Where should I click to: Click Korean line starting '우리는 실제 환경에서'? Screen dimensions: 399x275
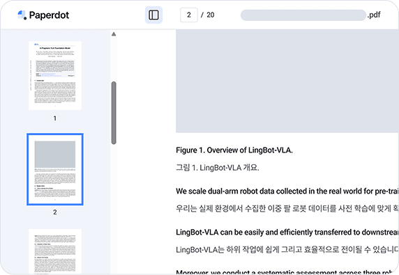[287, 208]
